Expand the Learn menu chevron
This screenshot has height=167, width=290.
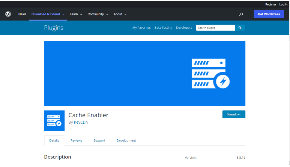pos(81,14)
